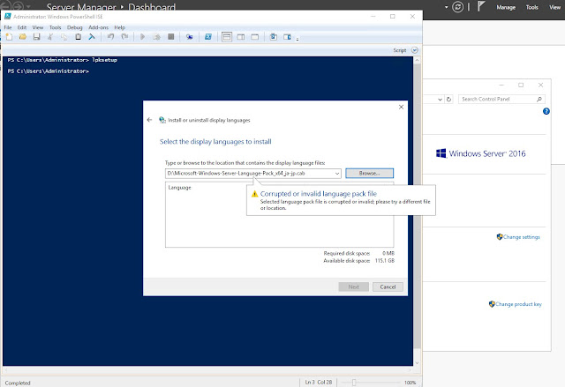Click the Control Panel search magnifier icon
Screen dimensions: 565x387
(x=539, y=99)
